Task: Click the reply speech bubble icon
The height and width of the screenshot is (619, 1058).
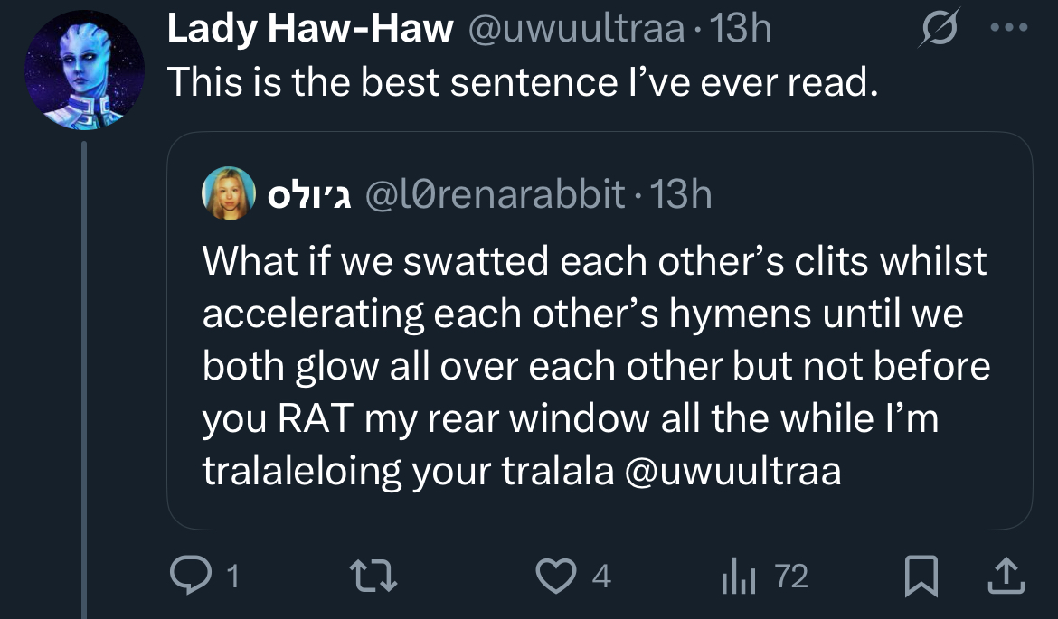Action: (x=191, y=576)
